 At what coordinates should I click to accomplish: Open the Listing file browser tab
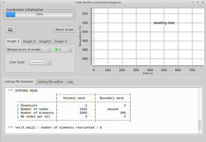click(19, 82)
